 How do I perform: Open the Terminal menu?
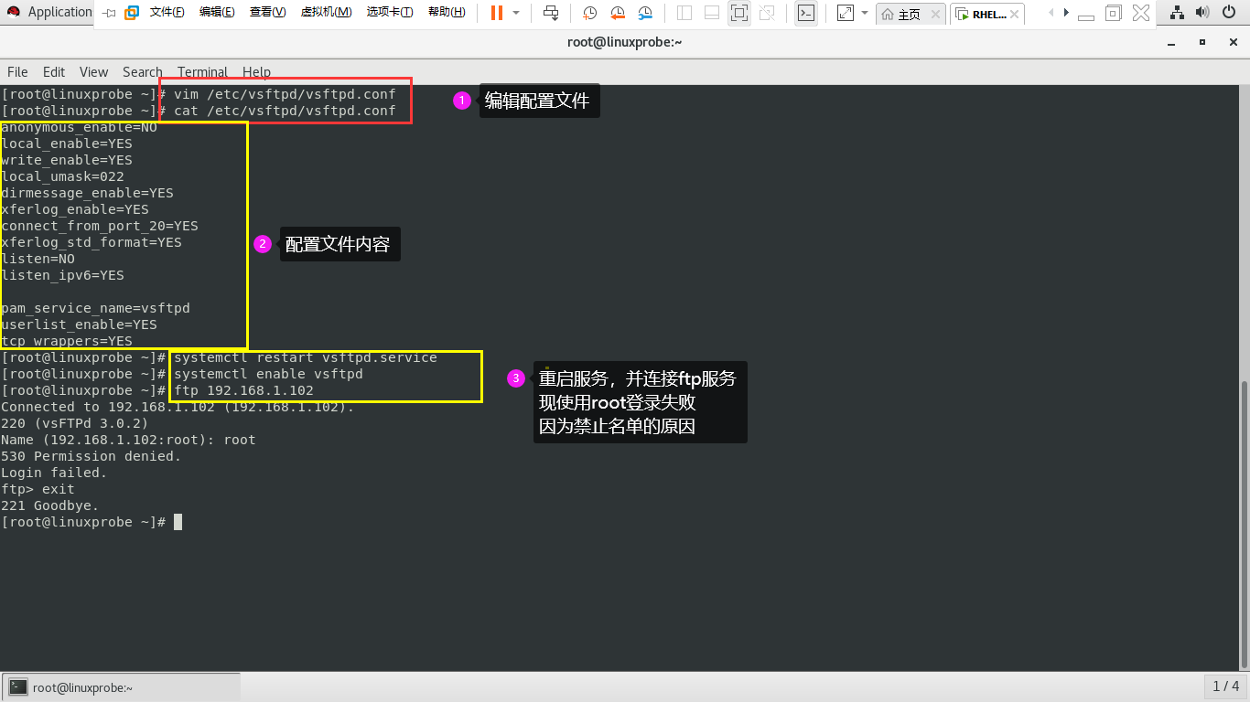202,71
